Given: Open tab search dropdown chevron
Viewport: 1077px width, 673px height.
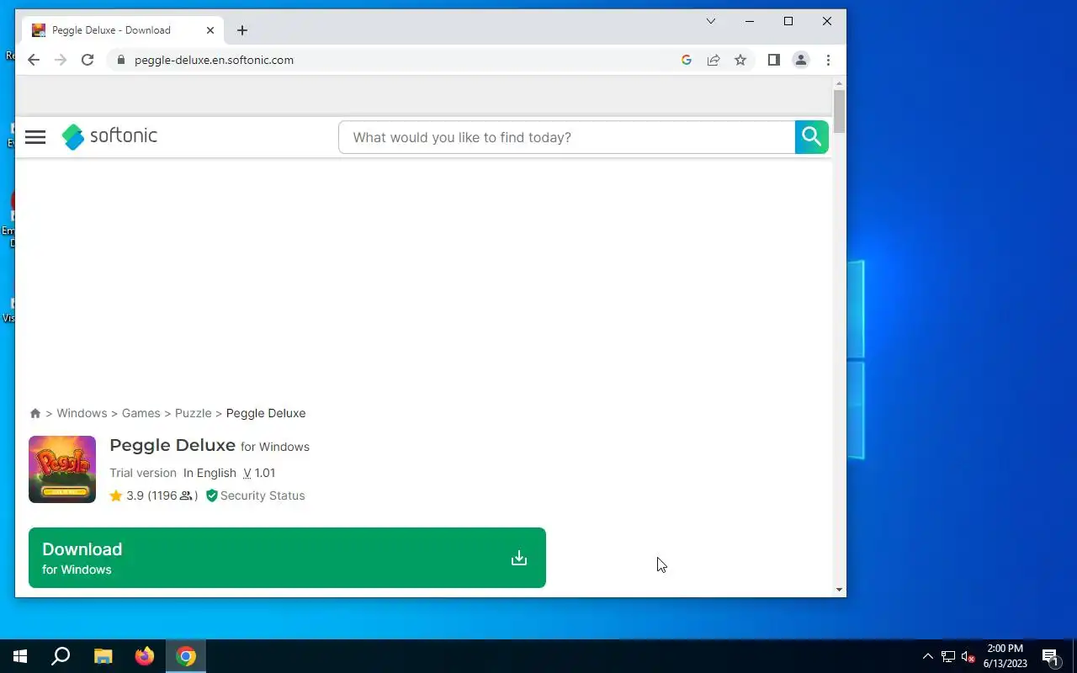Looking at the screenshot, I should [x=711, y=21].
